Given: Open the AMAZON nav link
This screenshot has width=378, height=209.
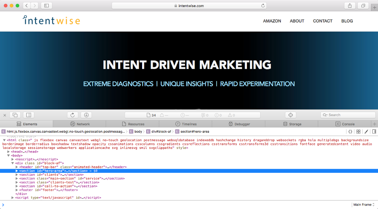Looking at the screenshot, I should 272,21.
